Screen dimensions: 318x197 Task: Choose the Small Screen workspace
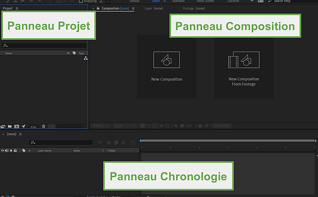[x=205, y=1]
